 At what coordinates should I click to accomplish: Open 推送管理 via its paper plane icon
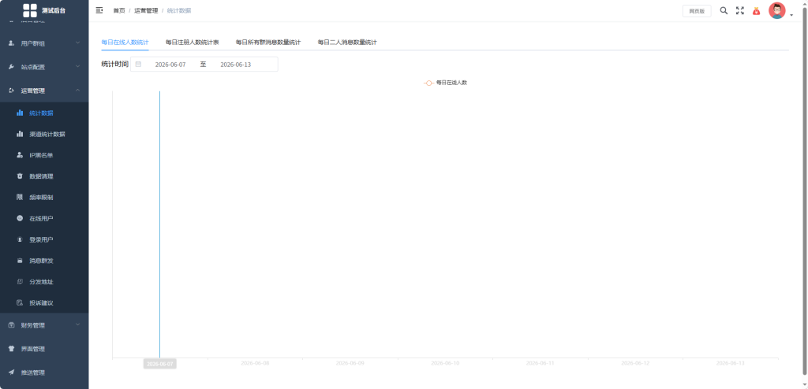(11, 372)
